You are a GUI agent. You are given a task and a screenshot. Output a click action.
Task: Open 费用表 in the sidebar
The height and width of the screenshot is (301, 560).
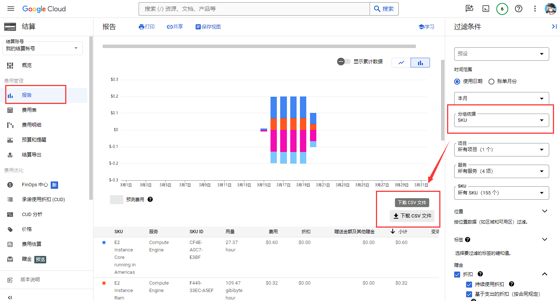44,110
